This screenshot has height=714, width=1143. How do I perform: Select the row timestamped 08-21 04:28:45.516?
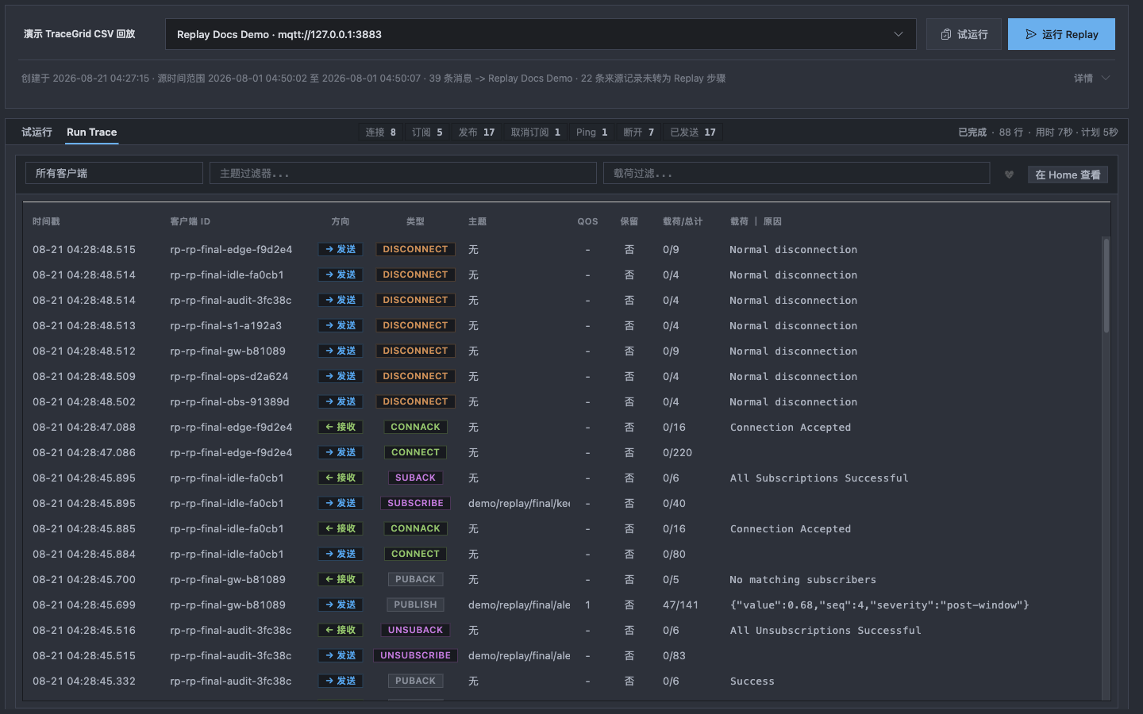coord(564,630)
